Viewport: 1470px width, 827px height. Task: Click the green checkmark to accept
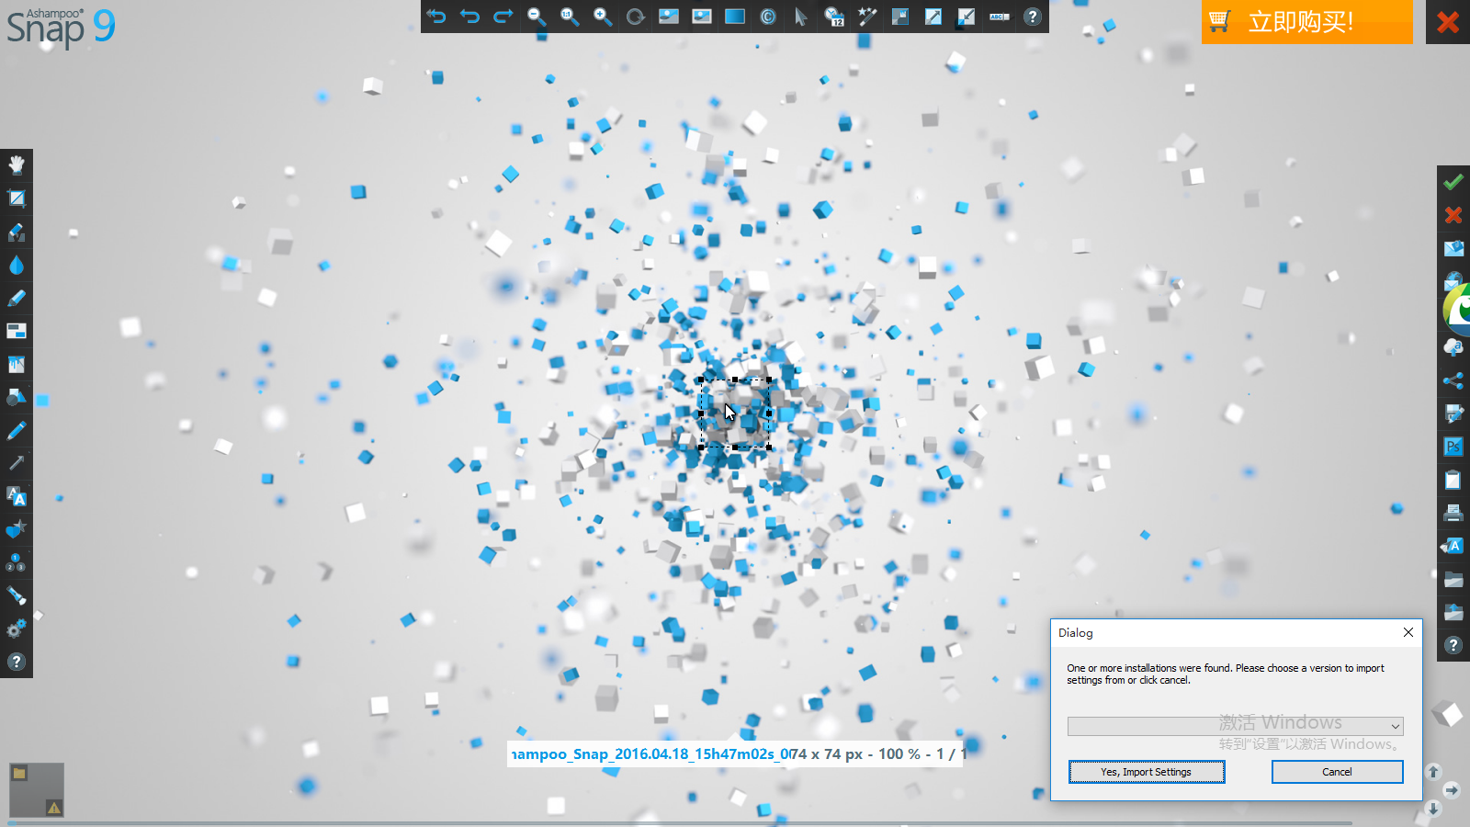point(1453,182)
